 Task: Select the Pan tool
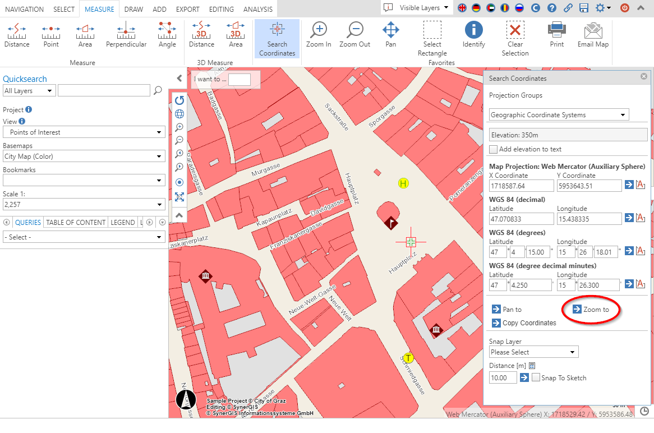coord(390,35)
